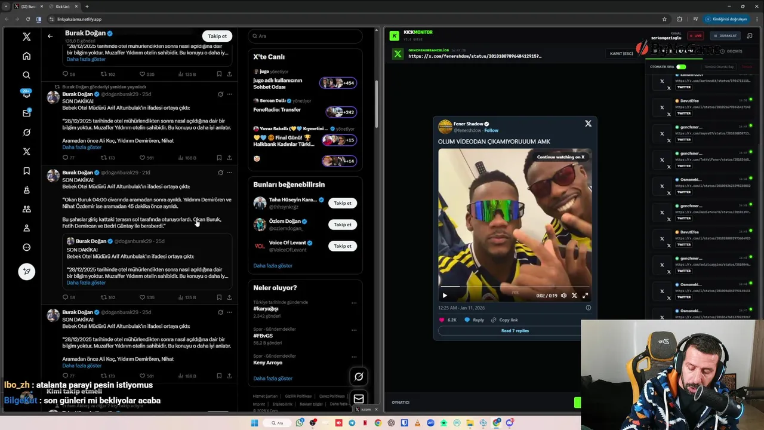Open Grok floating button at bottom

click(x=359, y=376)
